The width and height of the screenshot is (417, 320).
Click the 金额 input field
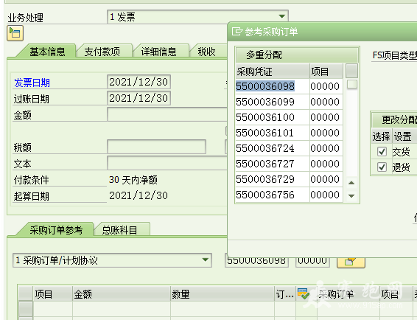point(167,114)
